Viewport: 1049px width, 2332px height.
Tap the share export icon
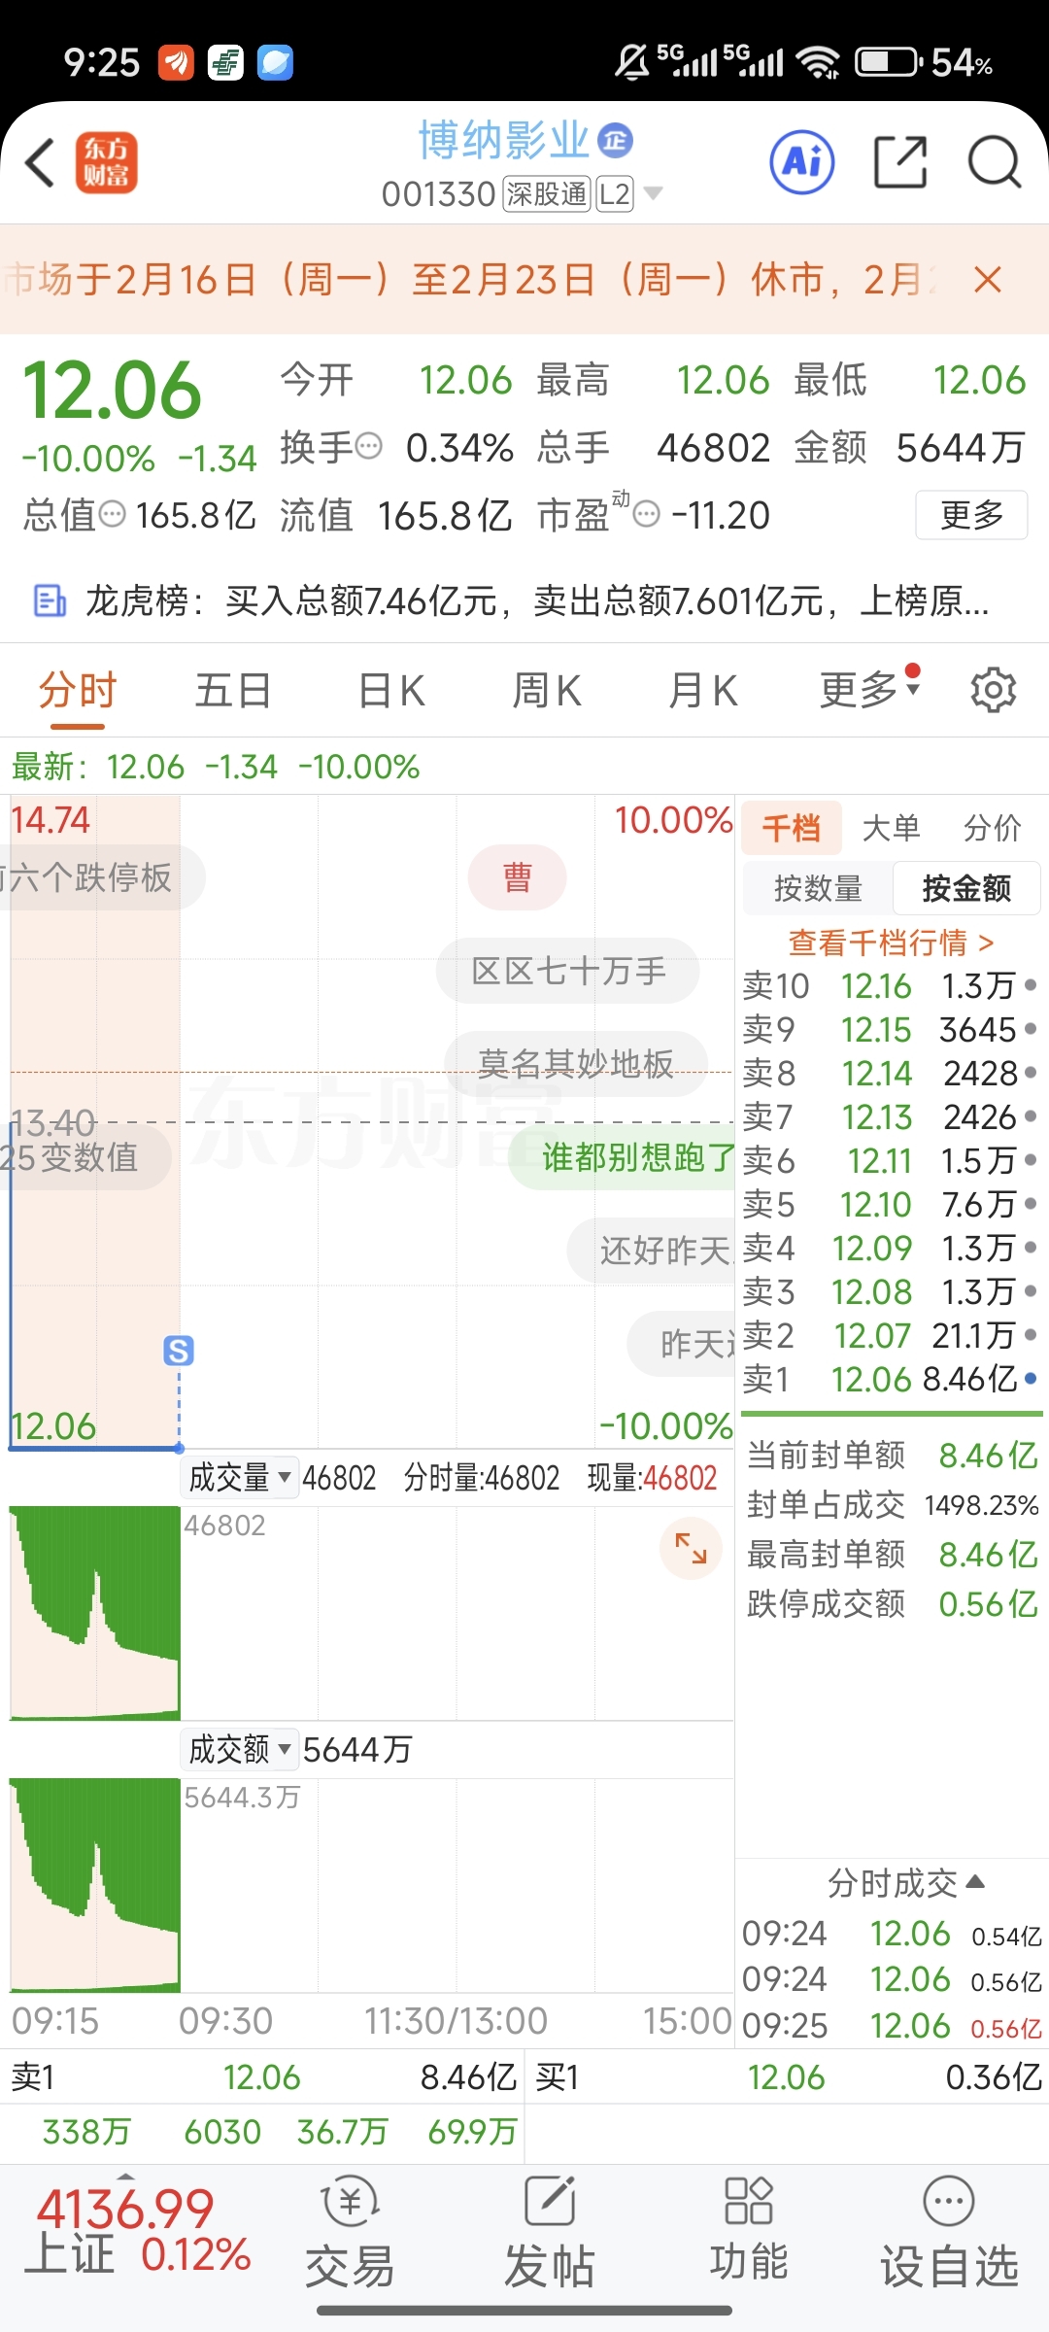click(x=900, y=162)
